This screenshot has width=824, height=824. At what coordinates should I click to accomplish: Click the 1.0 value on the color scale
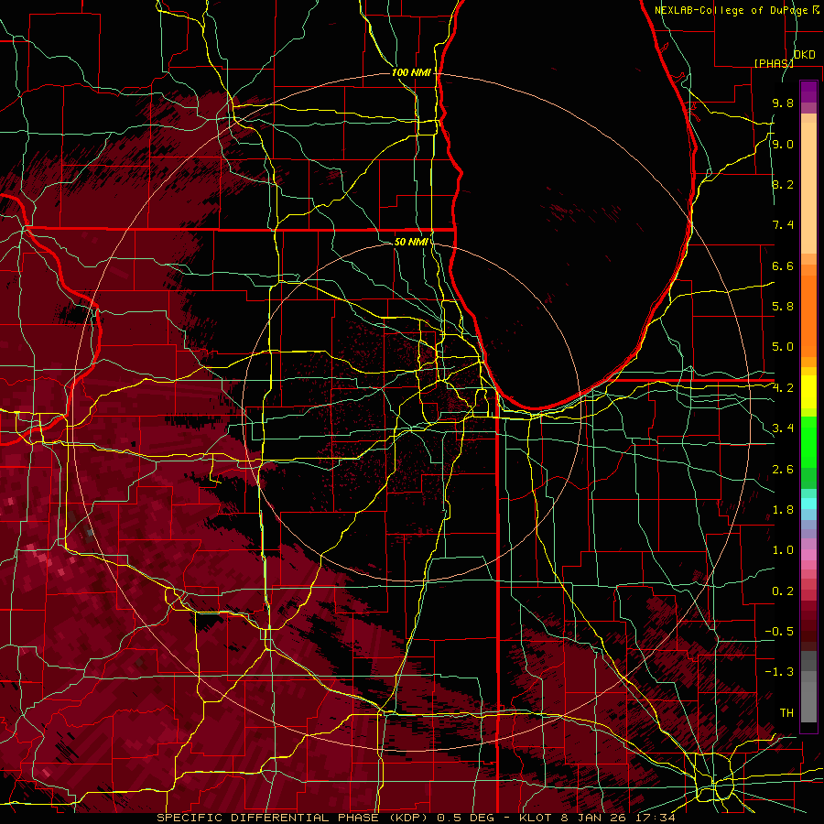pyautogui.click(x=783, y=550)
